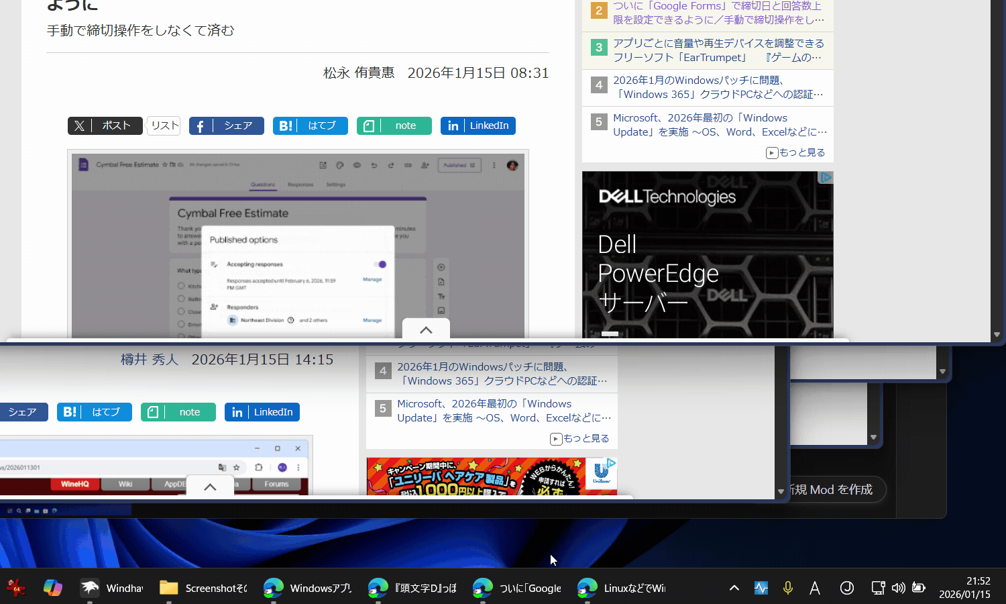Open the volume control tray icon

[899, 588]
